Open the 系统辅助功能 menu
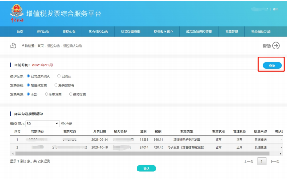 [x=261, y=32]
